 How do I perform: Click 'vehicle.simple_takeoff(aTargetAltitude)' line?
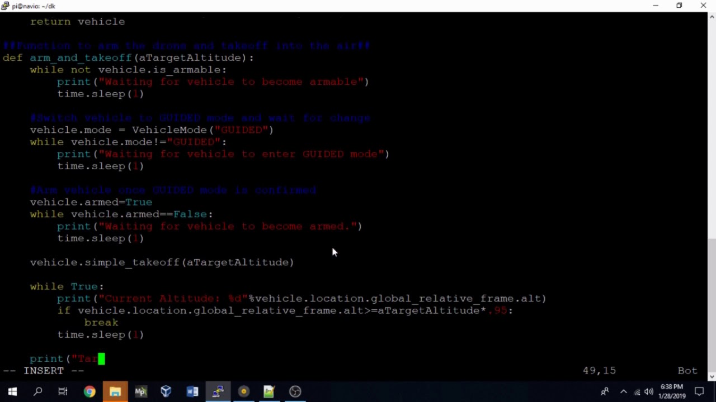pos(162,262)
